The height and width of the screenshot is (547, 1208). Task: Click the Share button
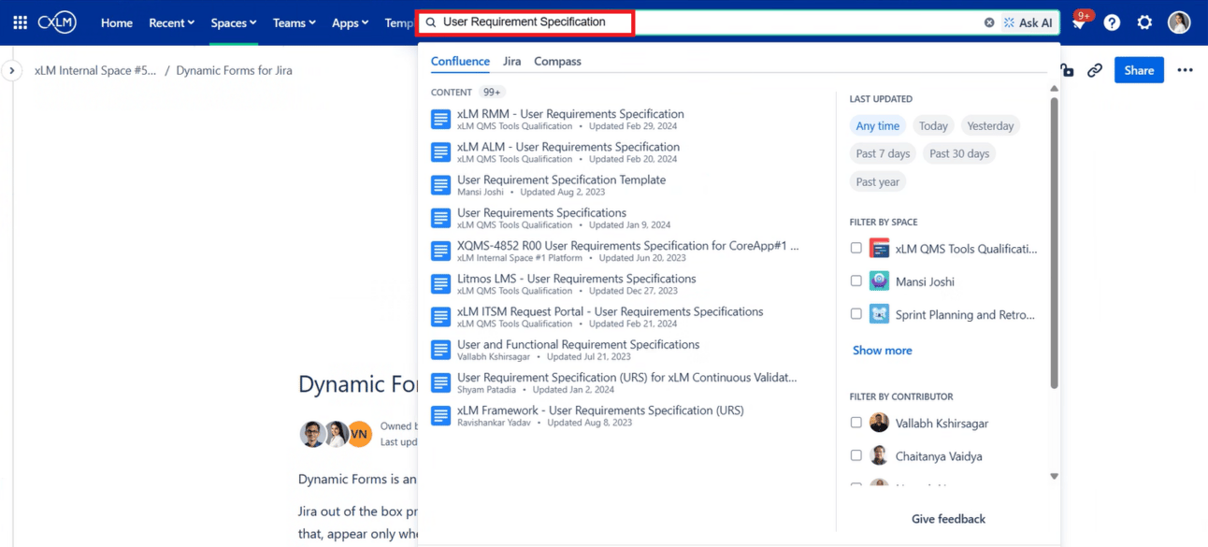tap(1138, 70)
